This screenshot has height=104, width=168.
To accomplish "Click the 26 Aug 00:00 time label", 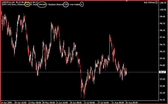I will [x=131, y=102].
